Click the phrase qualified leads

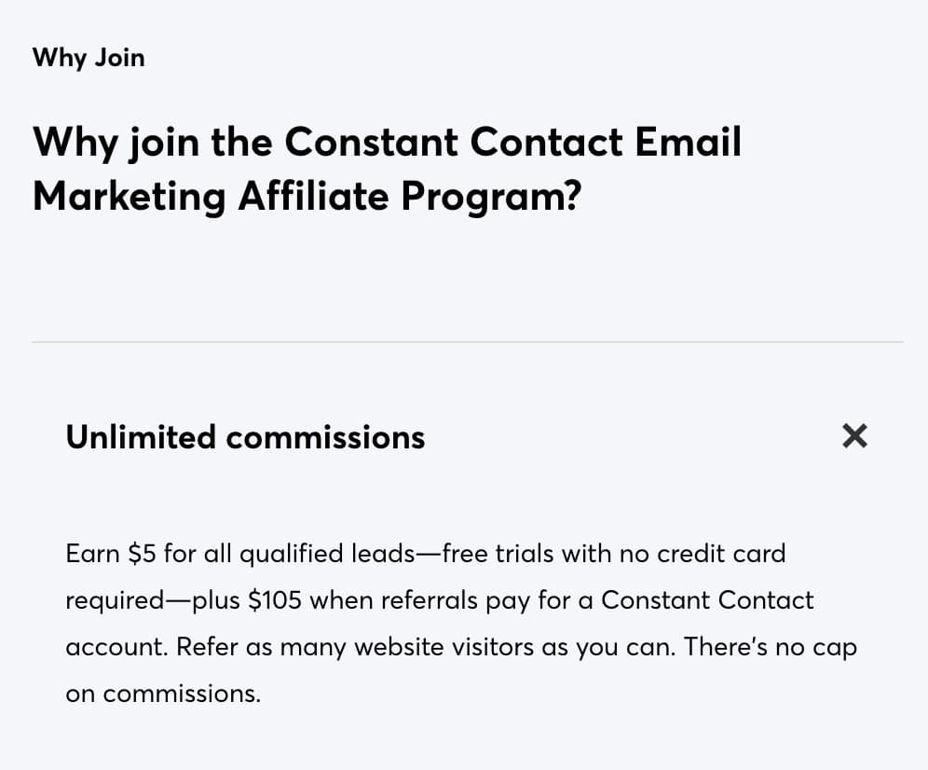click(327, 555)
